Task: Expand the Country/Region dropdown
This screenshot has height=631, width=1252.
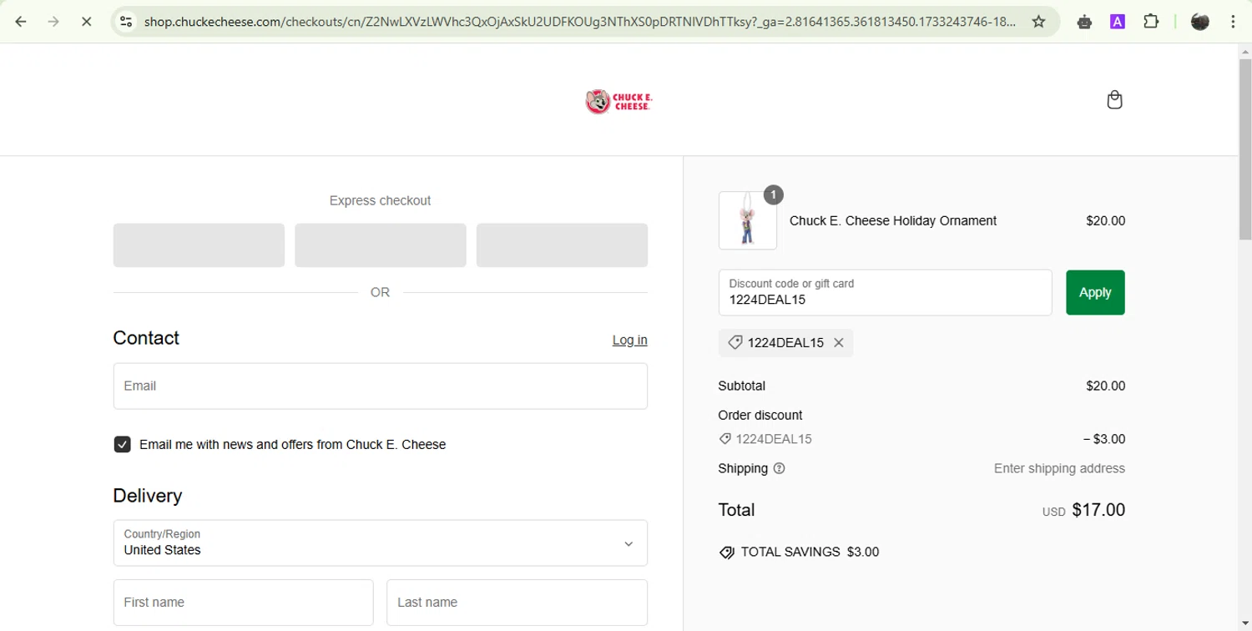Action: (x=380, y=543)
